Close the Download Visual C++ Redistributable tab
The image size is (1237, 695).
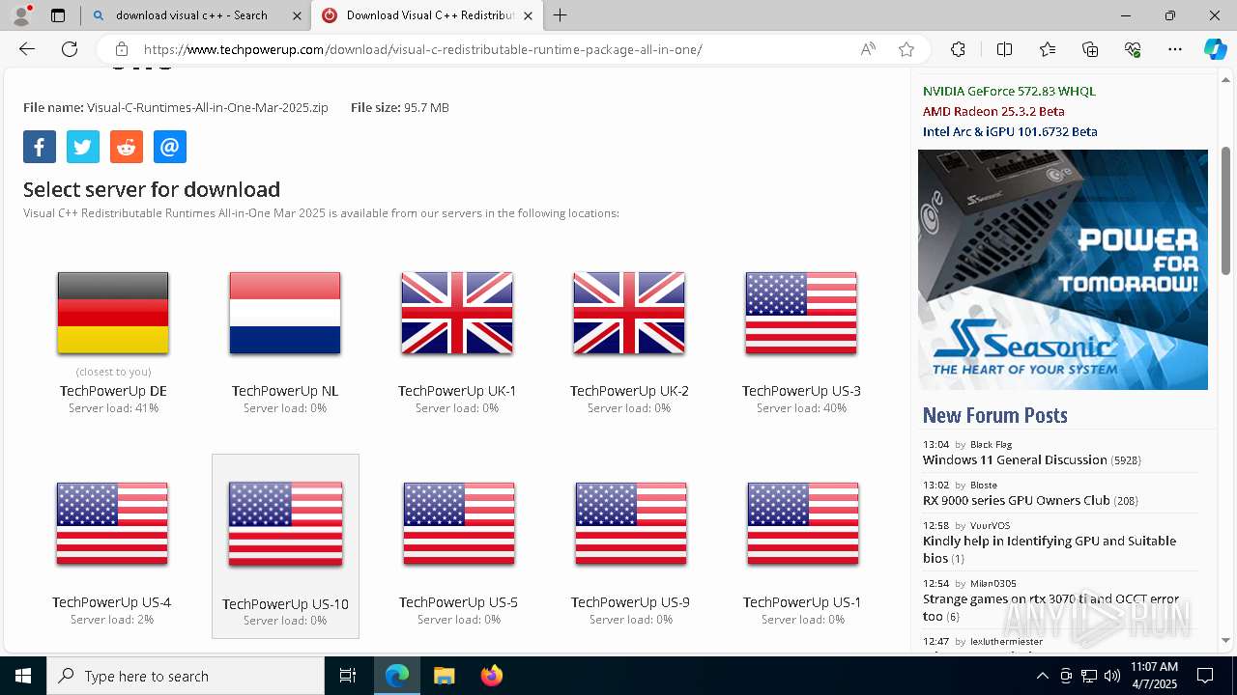pyautogui.click(x=528, y=15)
